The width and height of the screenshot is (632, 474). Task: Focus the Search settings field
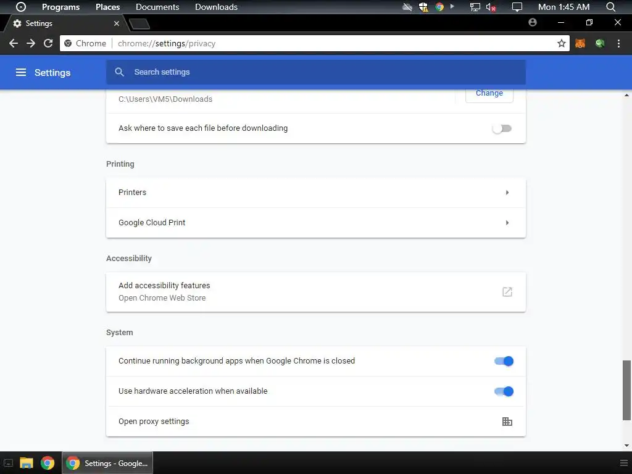pyautogui.click(x=315, y=72)
